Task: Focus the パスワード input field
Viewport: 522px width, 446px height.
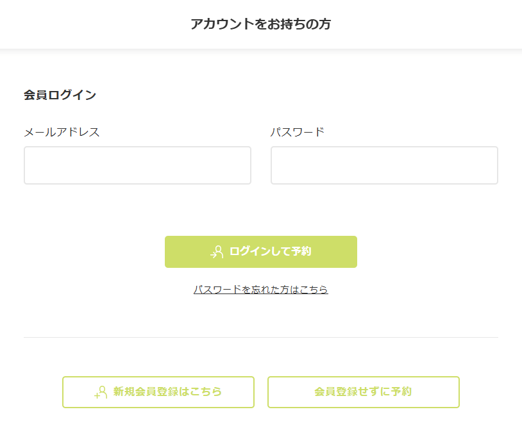Action: tap(384, 165)
